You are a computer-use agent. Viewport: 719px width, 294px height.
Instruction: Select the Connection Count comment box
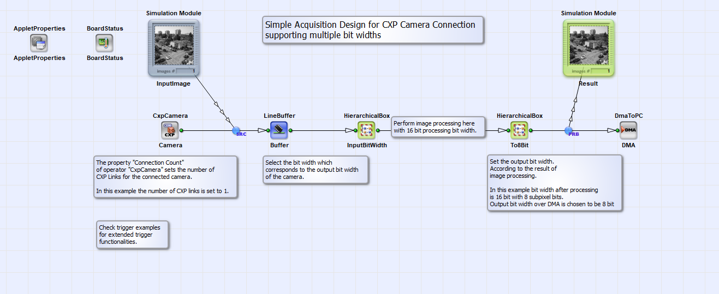point(165,177)
